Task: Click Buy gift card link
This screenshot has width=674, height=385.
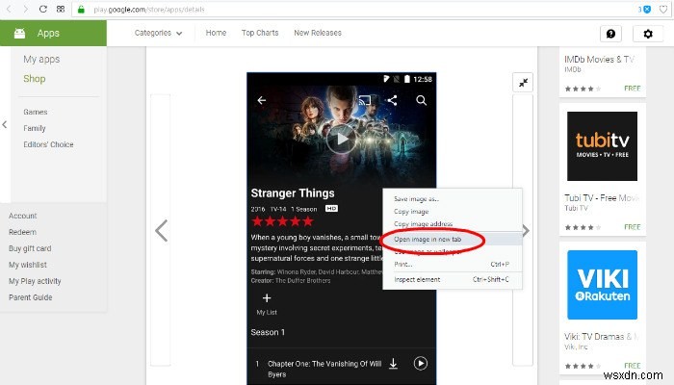Action: pos(30,248)
